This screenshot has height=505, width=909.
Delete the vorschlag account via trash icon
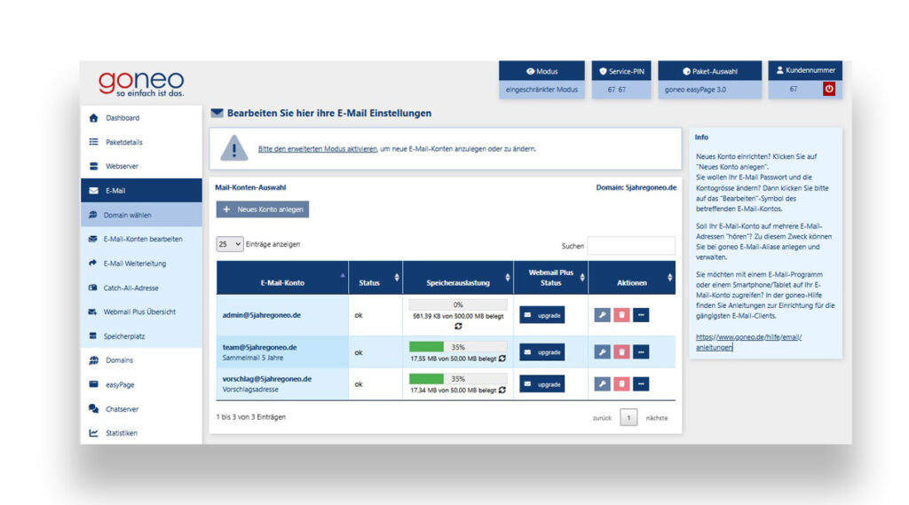tap(621, 383)
